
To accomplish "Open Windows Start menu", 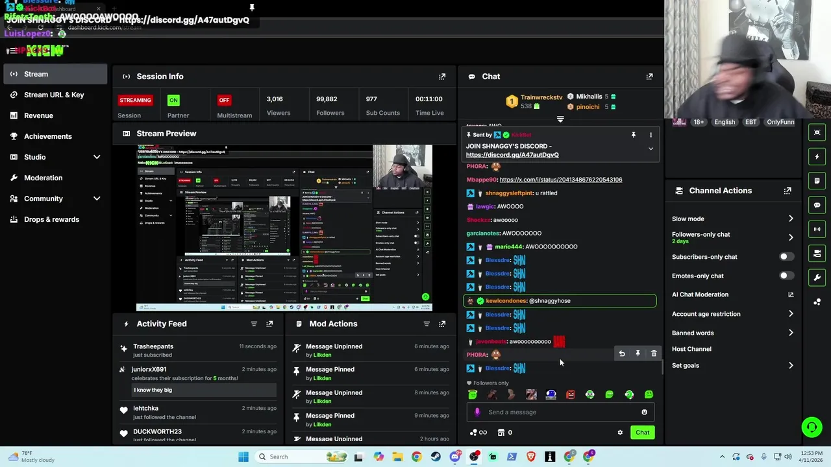I will point(243,457).
